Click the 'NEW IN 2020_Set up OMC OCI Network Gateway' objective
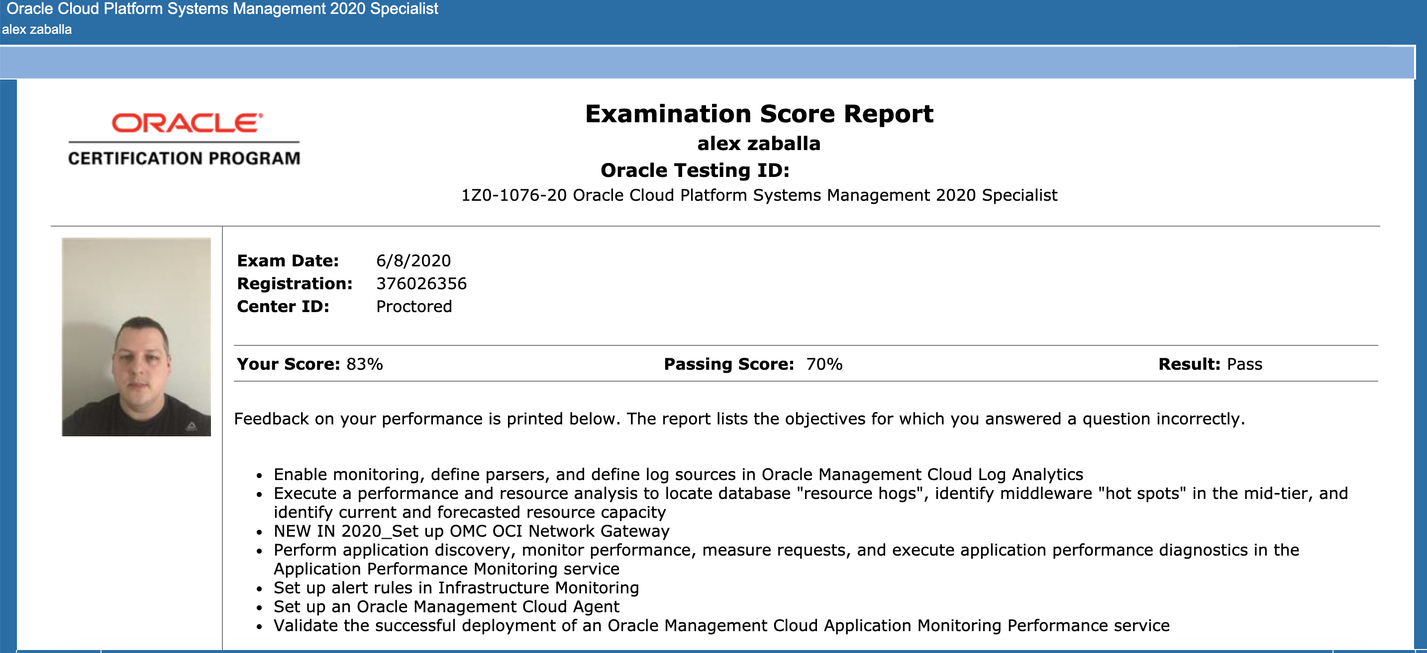This screenshot has height=653, width=1427. 471,531
